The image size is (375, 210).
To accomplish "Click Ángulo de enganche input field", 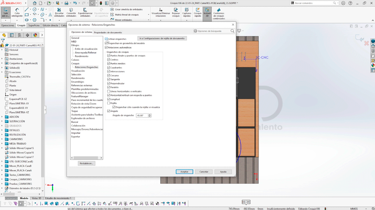I will pyautogui.click(x=142, y=115).
